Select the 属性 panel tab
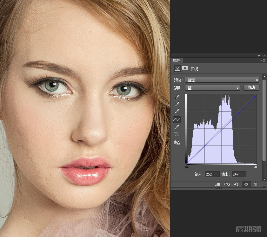 177,60
